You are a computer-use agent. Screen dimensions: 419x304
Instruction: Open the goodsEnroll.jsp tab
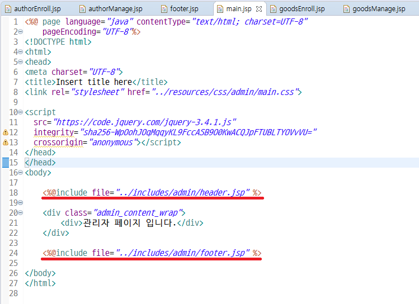[298, 9]
